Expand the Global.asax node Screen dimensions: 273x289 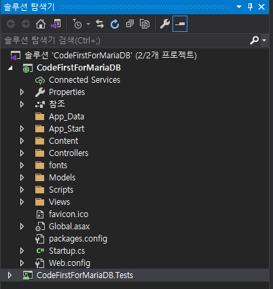[22, 227]
